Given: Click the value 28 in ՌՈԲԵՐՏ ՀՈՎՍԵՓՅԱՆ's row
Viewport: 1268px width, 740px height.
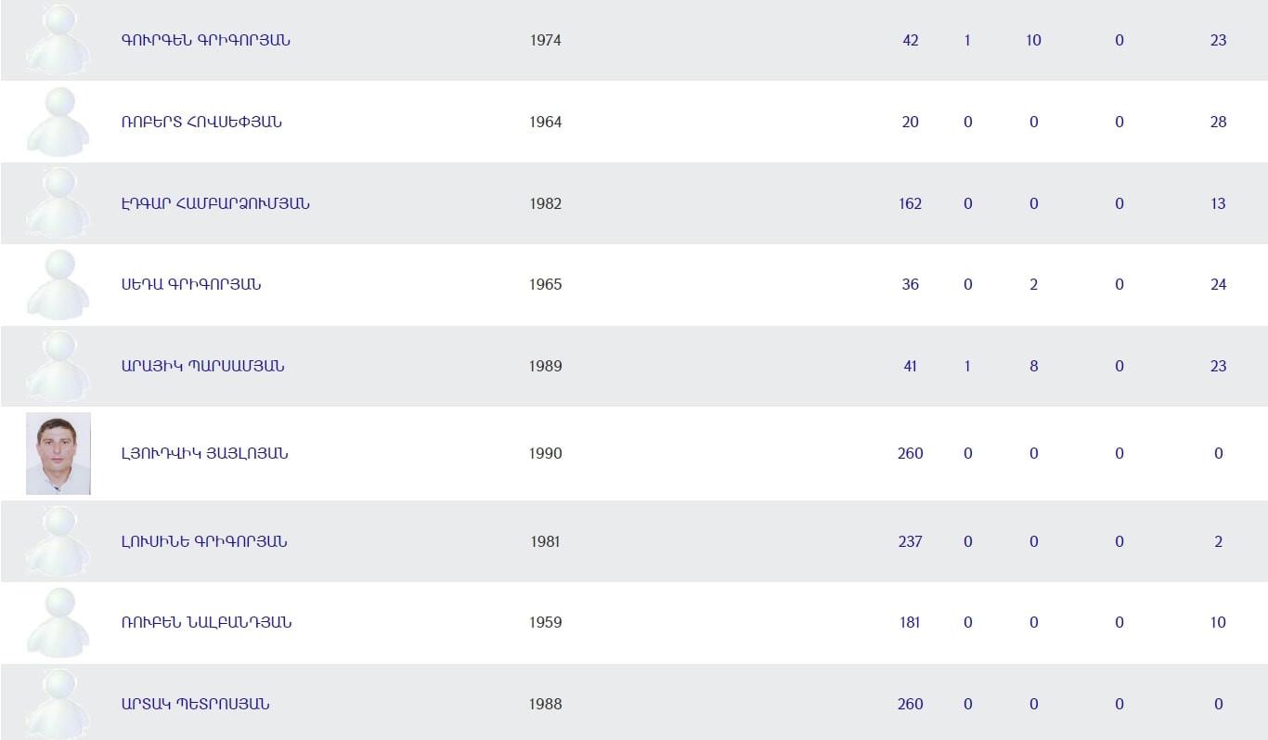Looking at the screenshot, I should click(x=1218, y=122).
